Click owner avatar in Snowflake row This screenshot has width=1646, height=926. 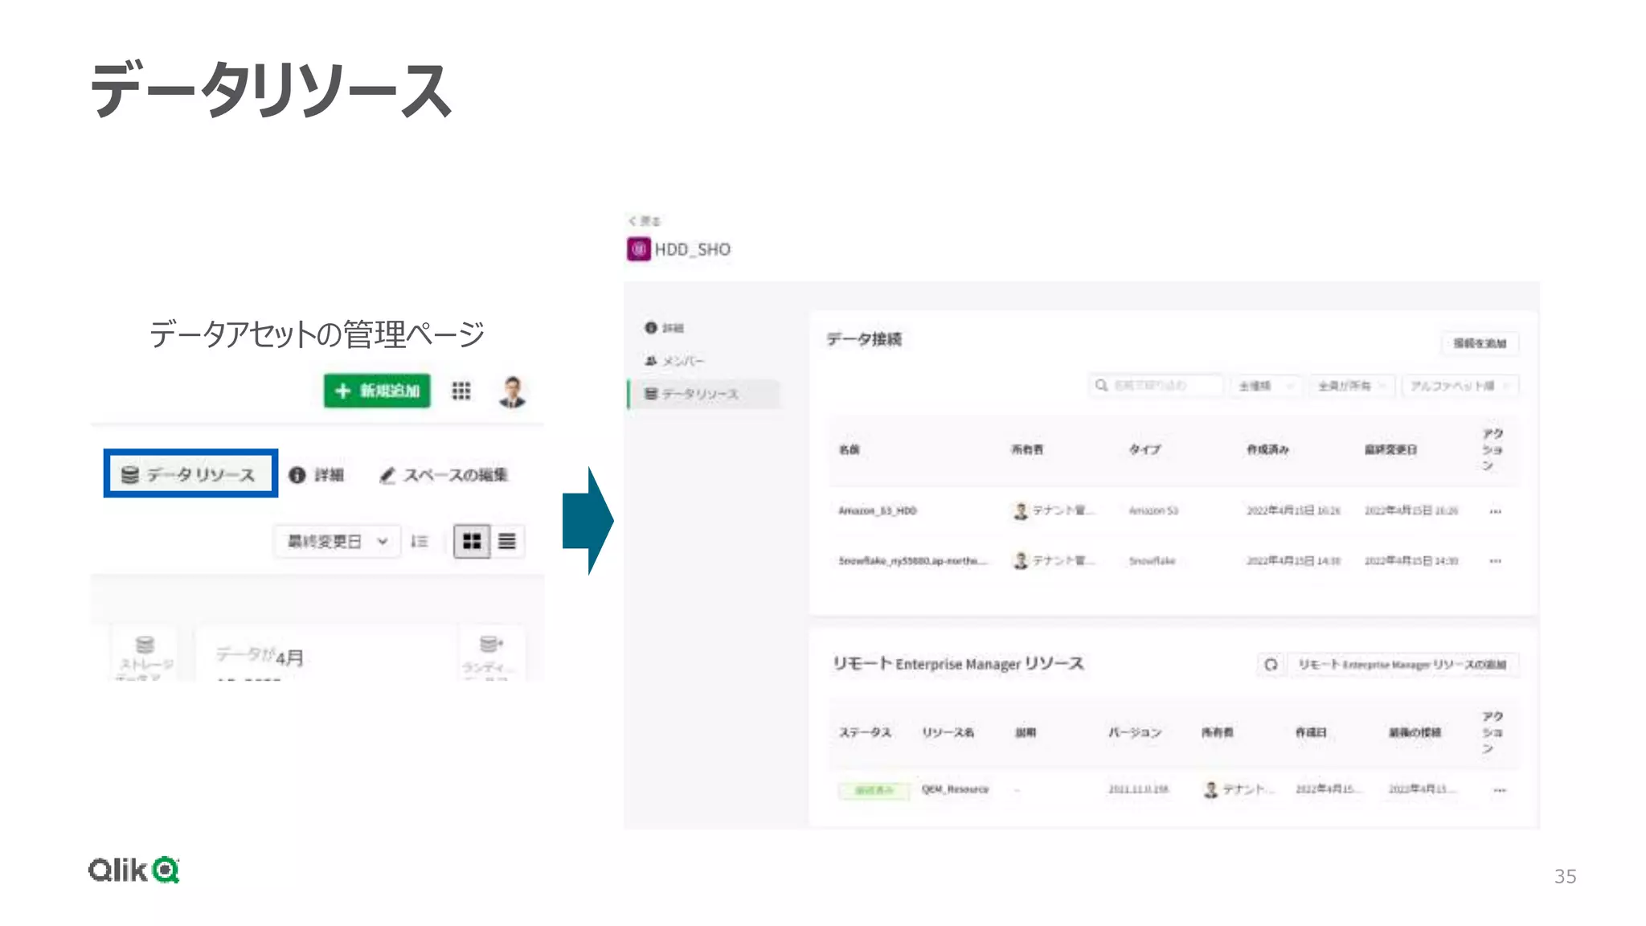coord(1020,560)
